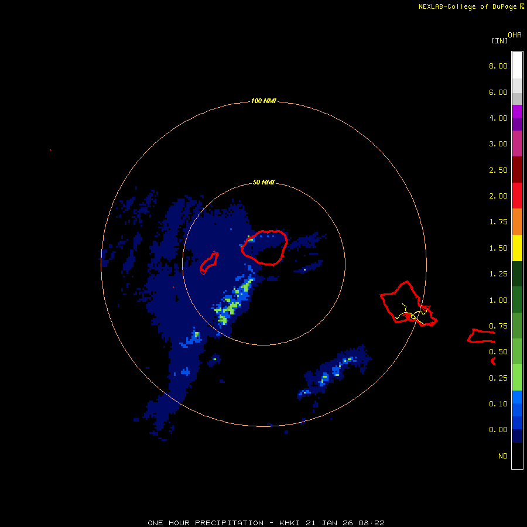Click the NEXLAB-College of DuPage credit text

(x=467, y=6)
